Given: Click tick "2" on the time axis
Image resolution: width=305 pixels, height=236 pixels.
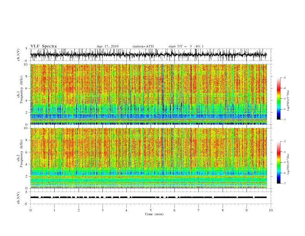Looking at the screenshot, I should pyautogui.click(x=79, y=210).
